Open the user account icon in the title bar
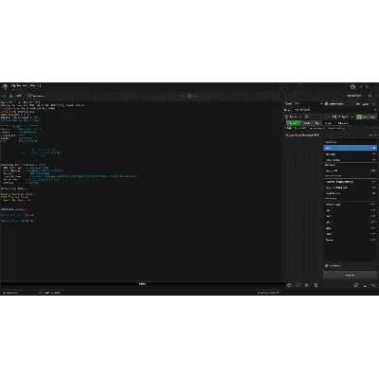This screenshot has height=379, width=379. [x=352, y=86]
